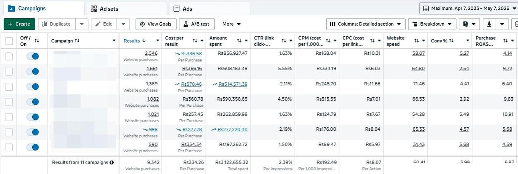Image resolution: width=518 pixels, height=174 pixels.
Task: Sort by Purchase ROAS arrows
Action: tap(505, 41)
